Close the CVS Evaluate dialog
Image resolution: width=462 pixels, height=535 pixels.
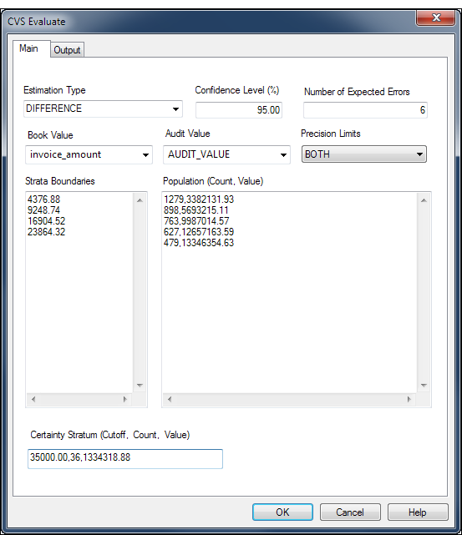[436, 18]
